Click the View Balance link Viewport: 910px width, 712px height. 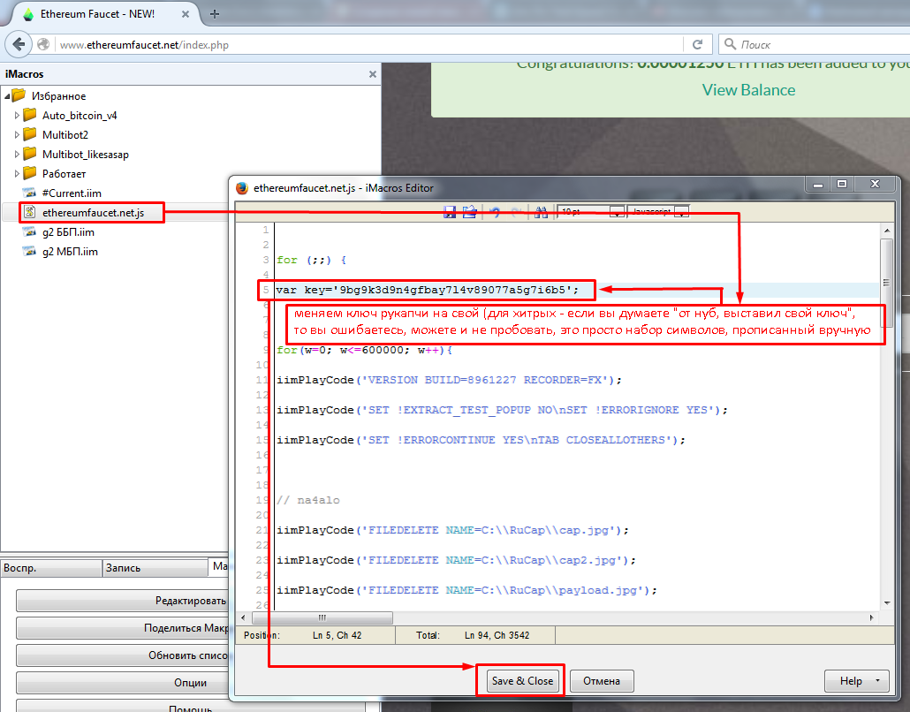748,90
